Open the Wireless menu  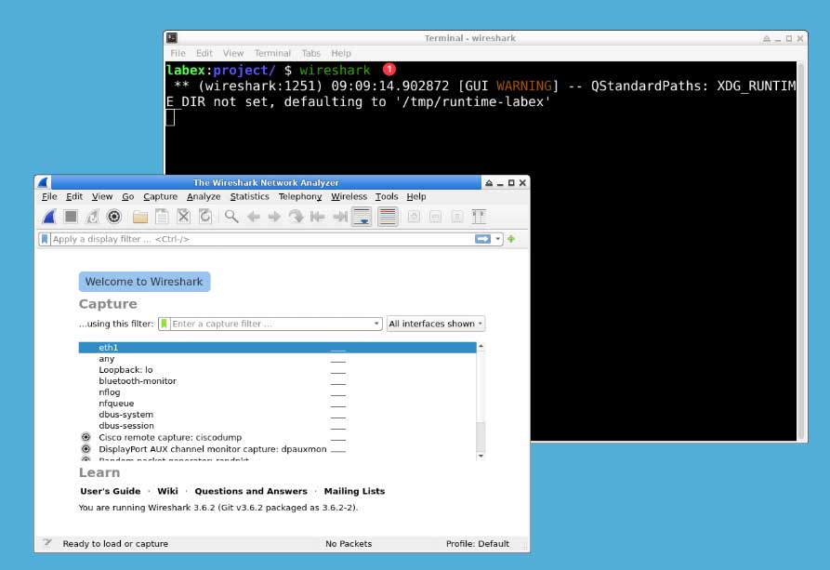[x=349, y=196]
